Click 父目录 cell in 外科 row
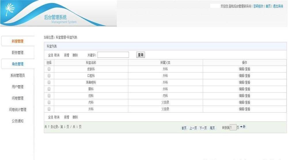Image resolution: width=288 pixels, height=160 pixels. pos(165,109)
